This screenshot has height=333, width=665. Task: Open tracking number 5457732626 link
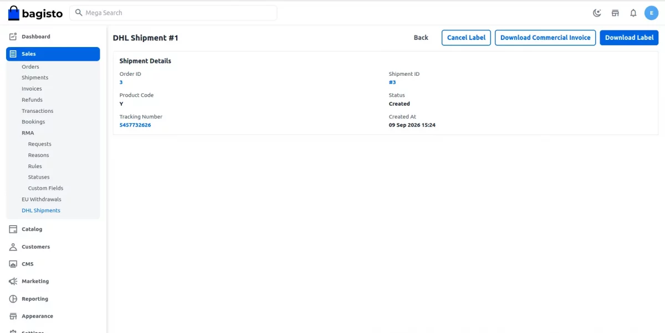pyautogui.click(x=135, y=125)
